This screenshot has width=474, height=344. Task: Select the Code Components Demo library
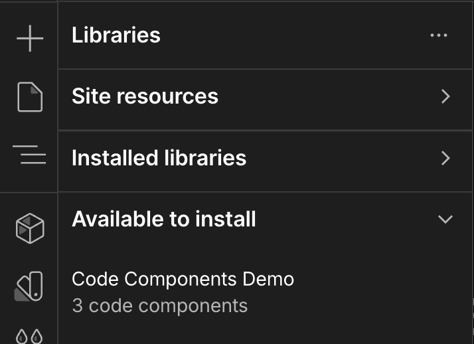183,279
